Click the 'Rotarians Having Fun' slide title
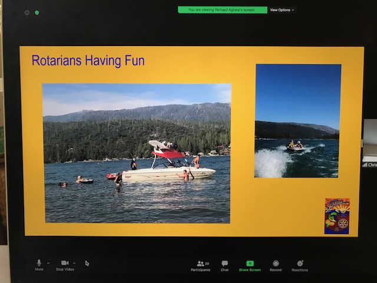This screenshot has width=377, height=283. [88, 61]
